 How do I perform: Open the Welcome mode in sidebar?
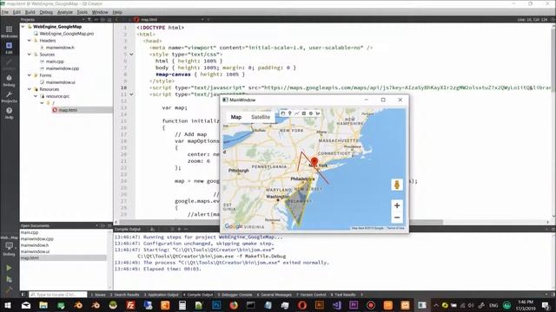coord(9,31)
